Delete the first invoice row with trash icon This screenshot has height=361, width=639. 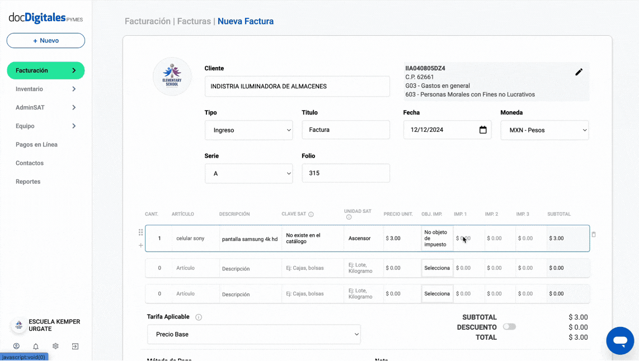594,235
